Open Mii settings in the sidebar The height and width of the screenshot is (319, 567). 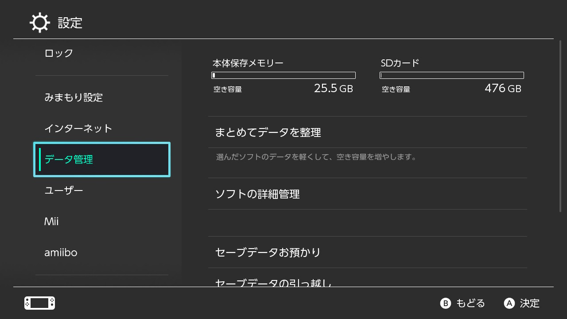102,222
